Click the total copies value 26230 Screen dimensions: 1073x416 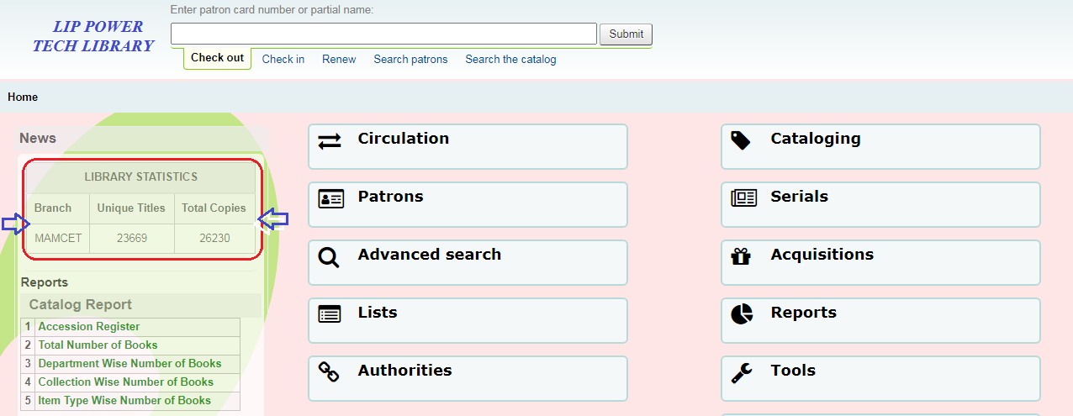tap(214, 238)
